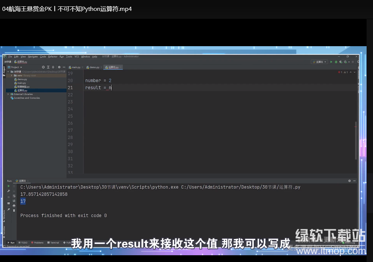The image size is (373, 262).
Task: Click the error indicator in editor corner
Action: pos(340,72)
